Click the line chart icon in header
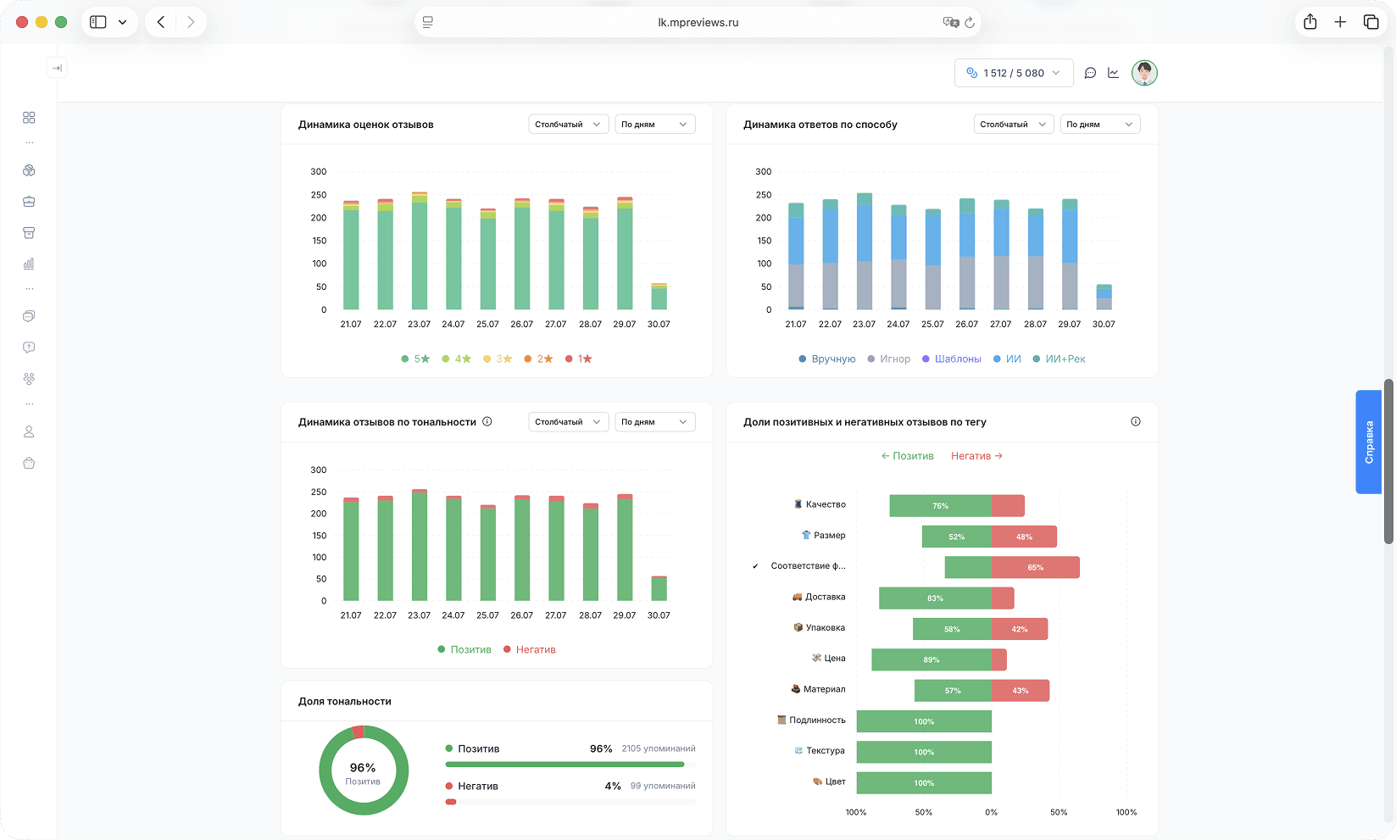This screenshot has width=1396, height=840. click(x=1114, y=73)
